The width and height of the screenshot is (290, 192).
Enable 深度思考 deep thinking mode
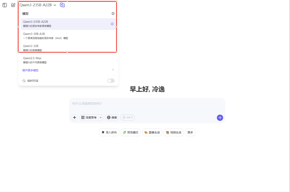(89, 118)
